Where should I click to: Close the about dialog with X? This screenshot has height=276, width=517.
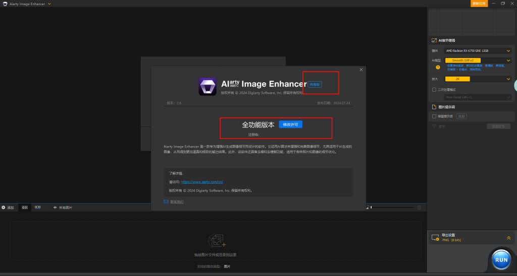pos(361,70)
